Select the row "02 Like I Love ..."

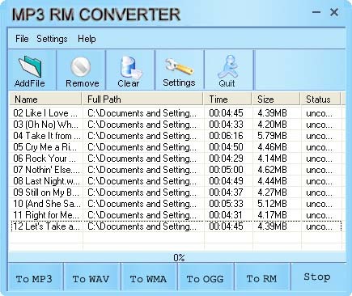(176, 113)
